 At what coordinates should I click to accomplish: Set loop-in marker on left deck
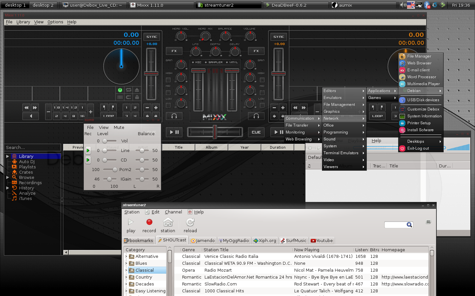point(104,108)
